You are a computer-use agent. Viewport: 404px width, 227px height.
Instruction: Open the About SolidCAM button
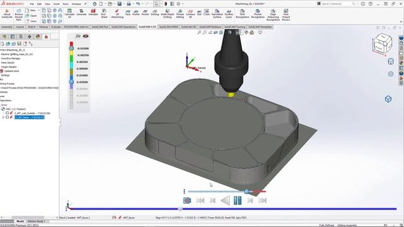tap(7, 14)
